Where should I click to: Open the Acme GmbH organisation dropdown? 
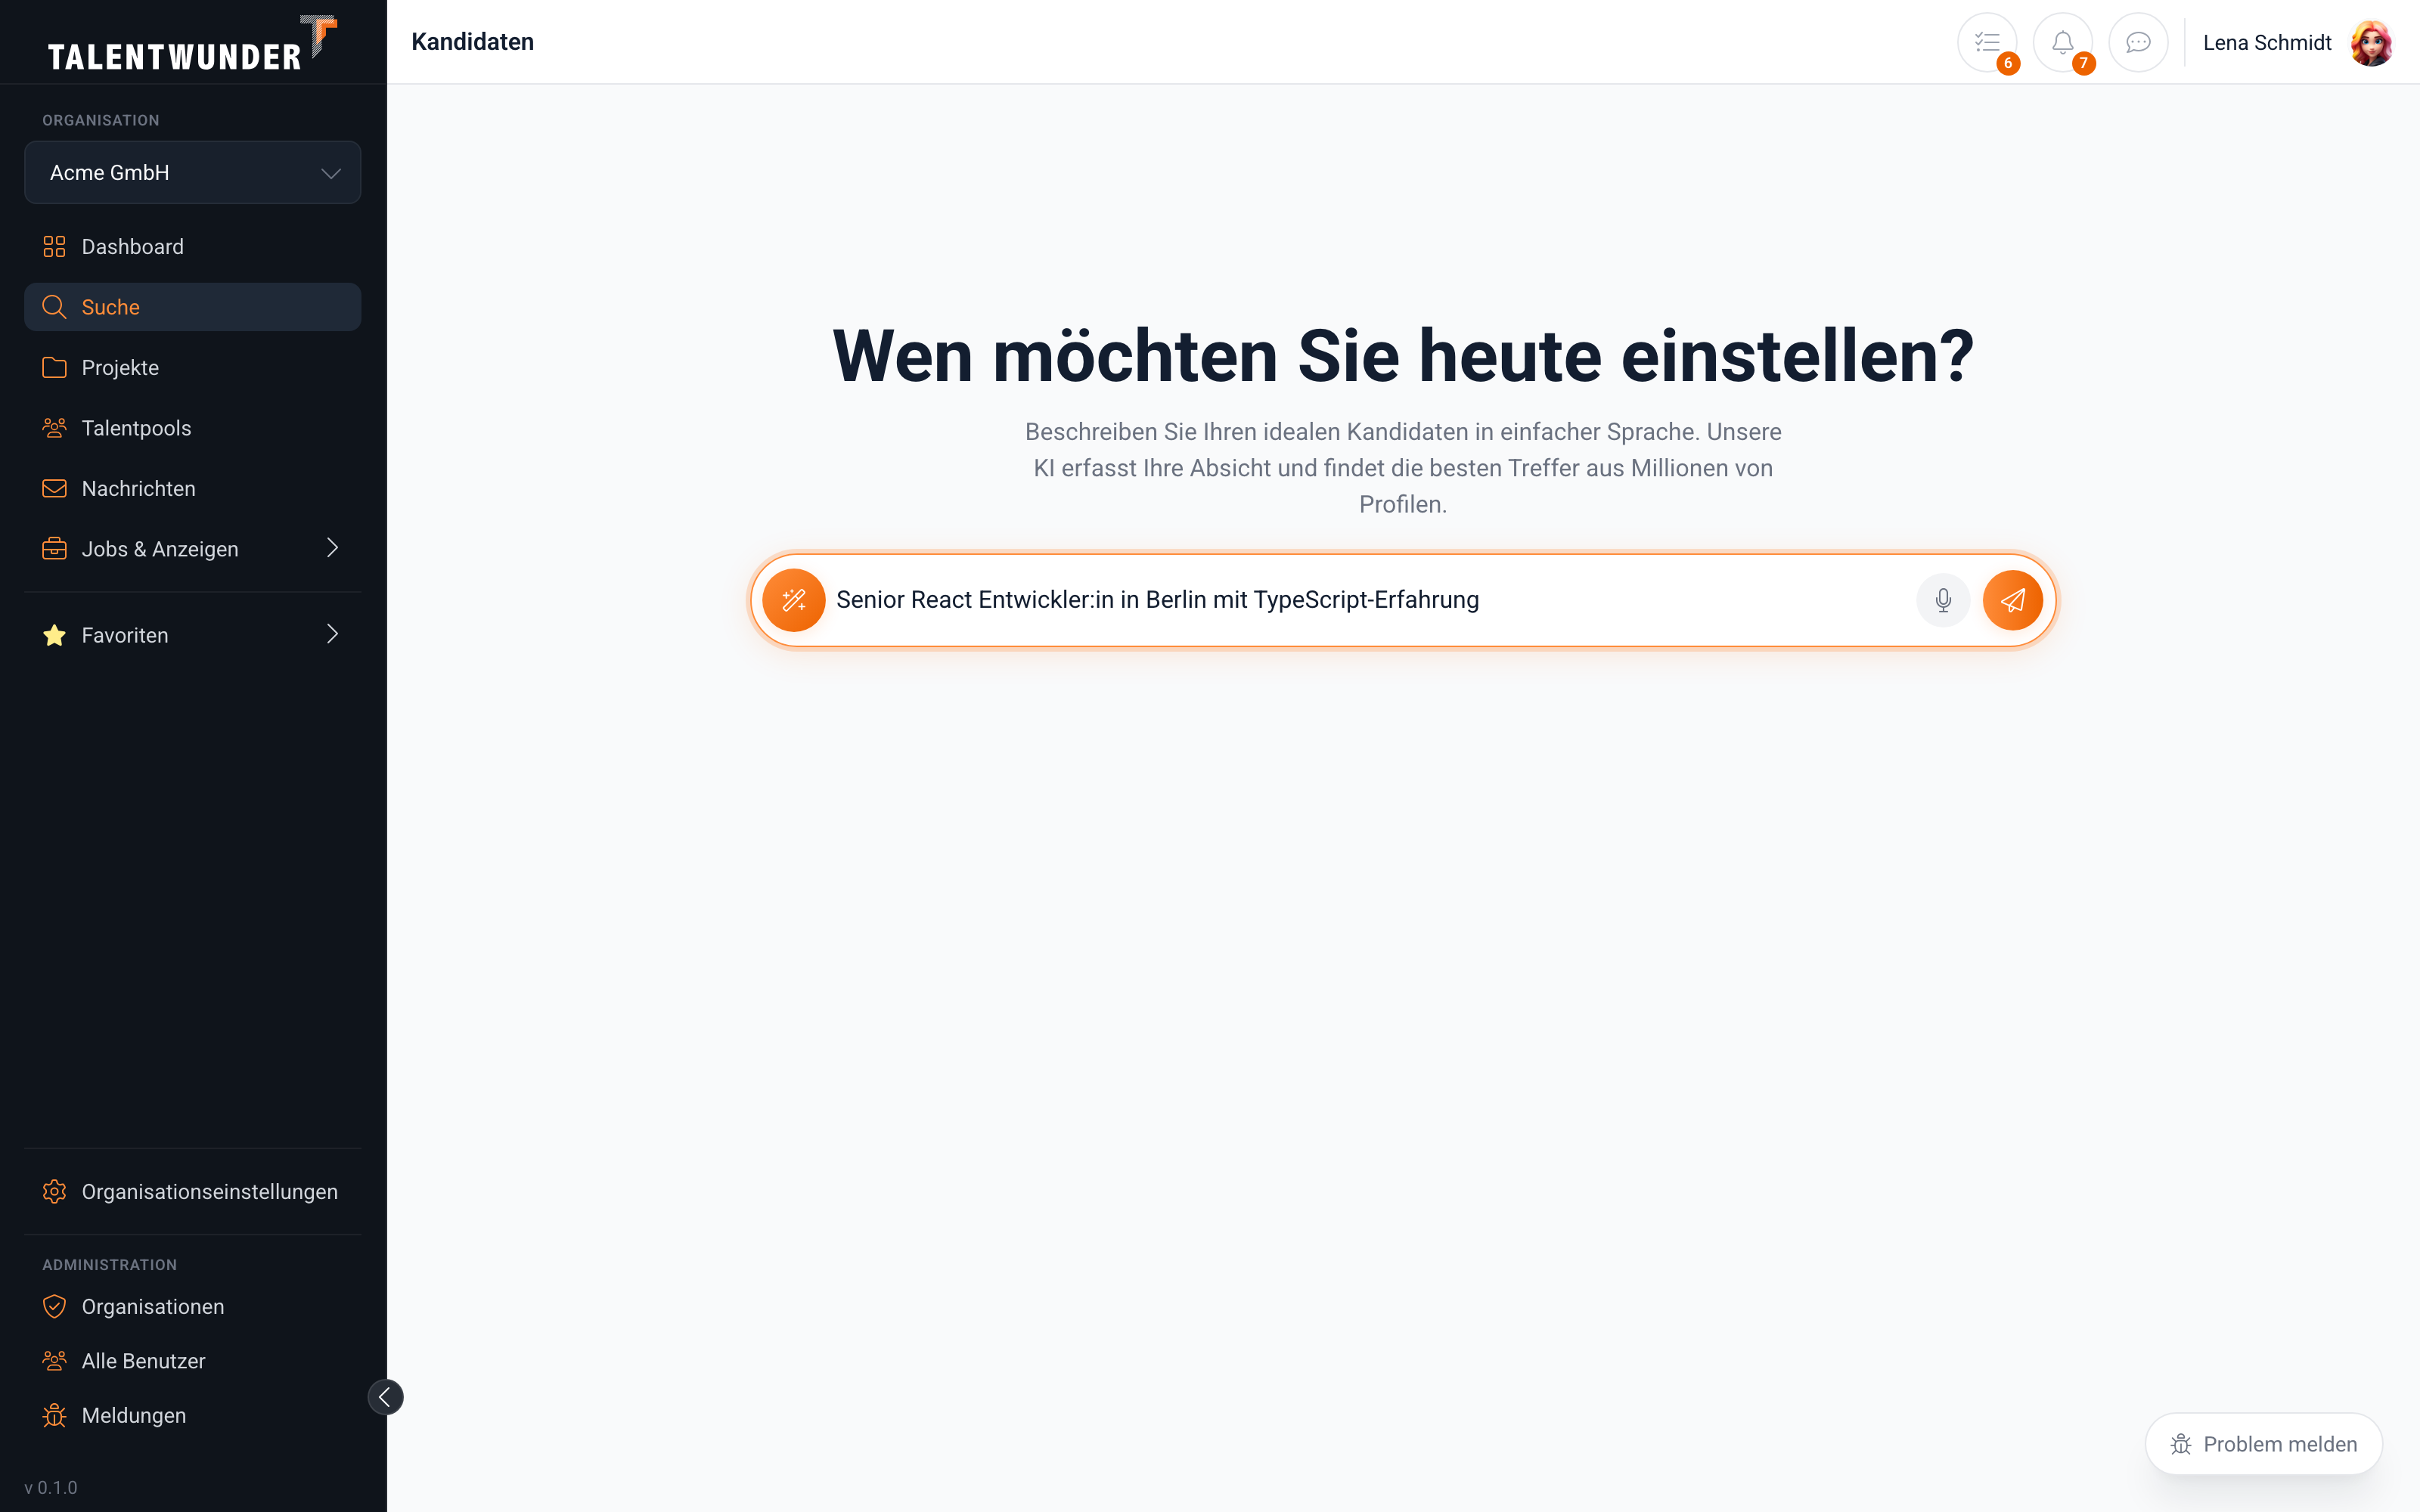(192, 172)
